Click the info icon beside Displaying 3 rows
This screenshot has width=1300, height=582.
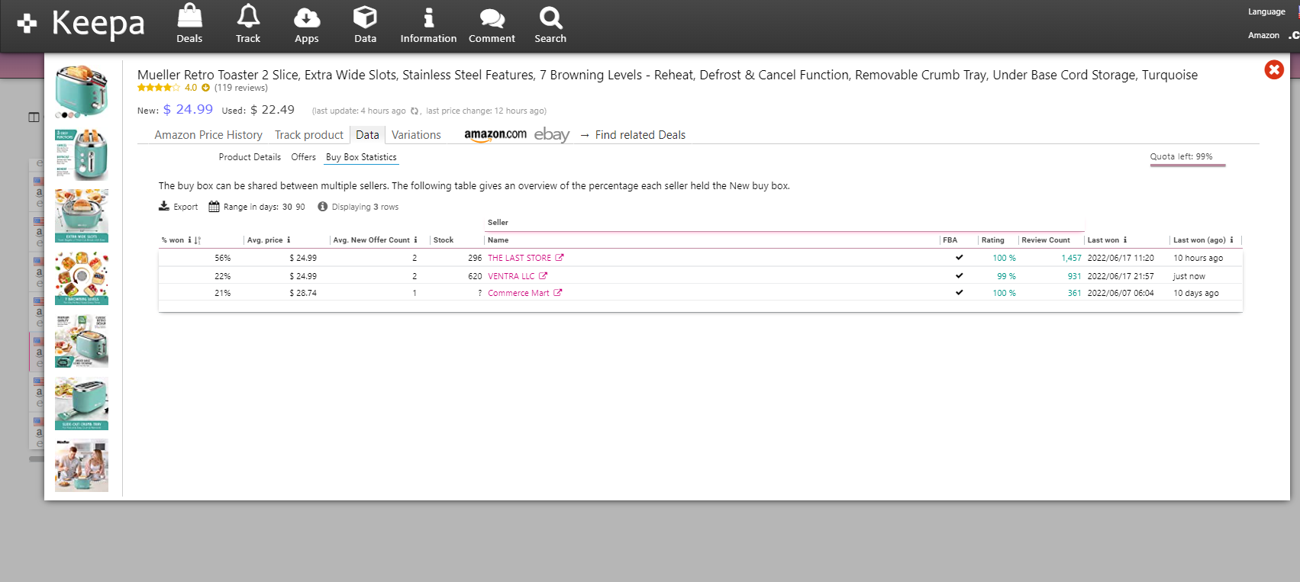(x=322, y=207)
